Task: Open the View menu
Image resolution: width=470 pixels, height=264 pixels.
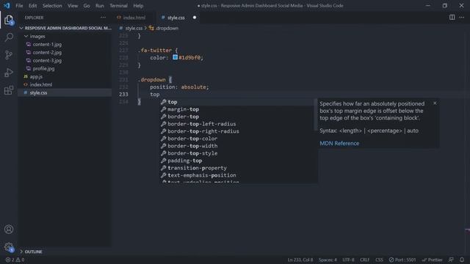Action: click(73, 6)
